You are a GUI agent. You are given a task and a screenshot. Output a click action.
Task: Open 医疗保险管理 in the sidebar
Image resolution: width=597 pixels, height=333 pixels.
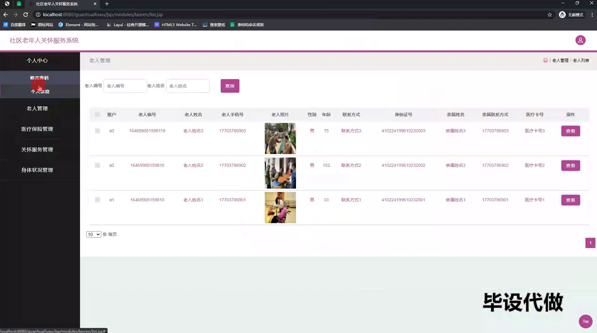click(37, 129)
